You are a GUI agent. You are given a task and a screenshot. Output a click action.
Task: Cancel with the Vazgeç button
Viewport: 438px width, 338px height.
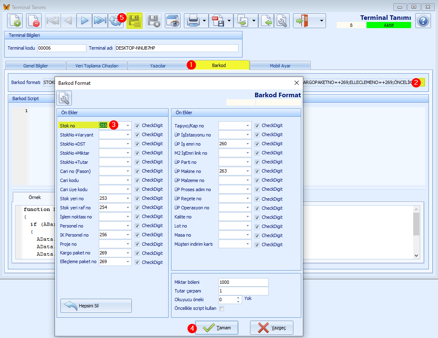pos(271,328)
